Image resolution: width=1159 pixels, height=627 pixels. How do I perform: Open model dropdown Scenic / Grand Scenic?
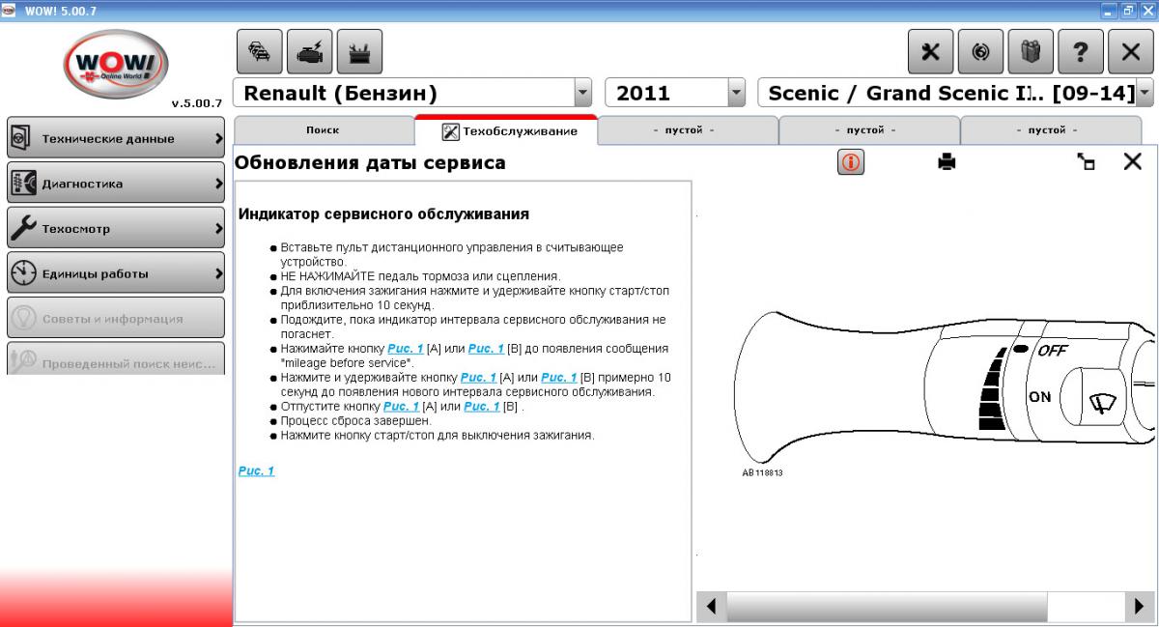(1145, 94)
